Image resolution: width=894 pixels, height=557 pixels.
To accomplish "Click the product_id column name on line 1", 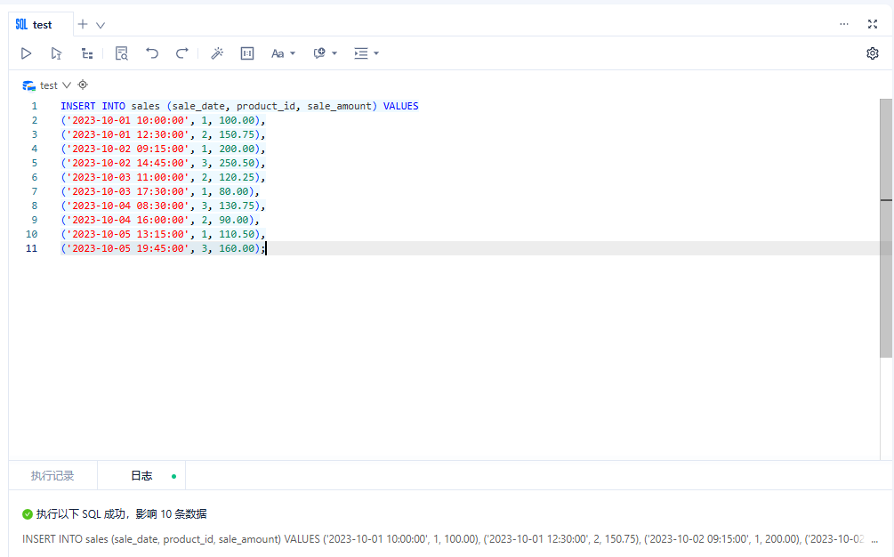I will (x=266, y=106).
